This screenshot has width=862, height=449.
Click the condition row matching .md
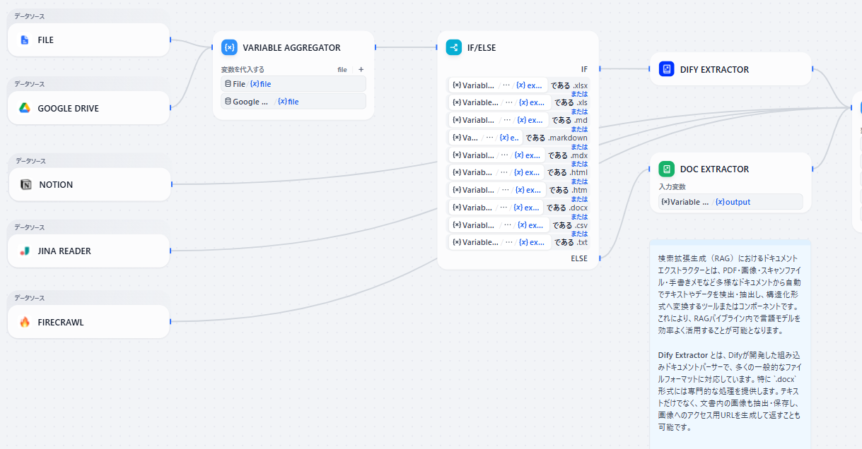[x=518, y=120]
